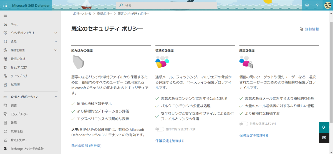333x154 pixels.
Task: Navigate to 脅威ポリシー breadcrumb
Action: point(105,14)
